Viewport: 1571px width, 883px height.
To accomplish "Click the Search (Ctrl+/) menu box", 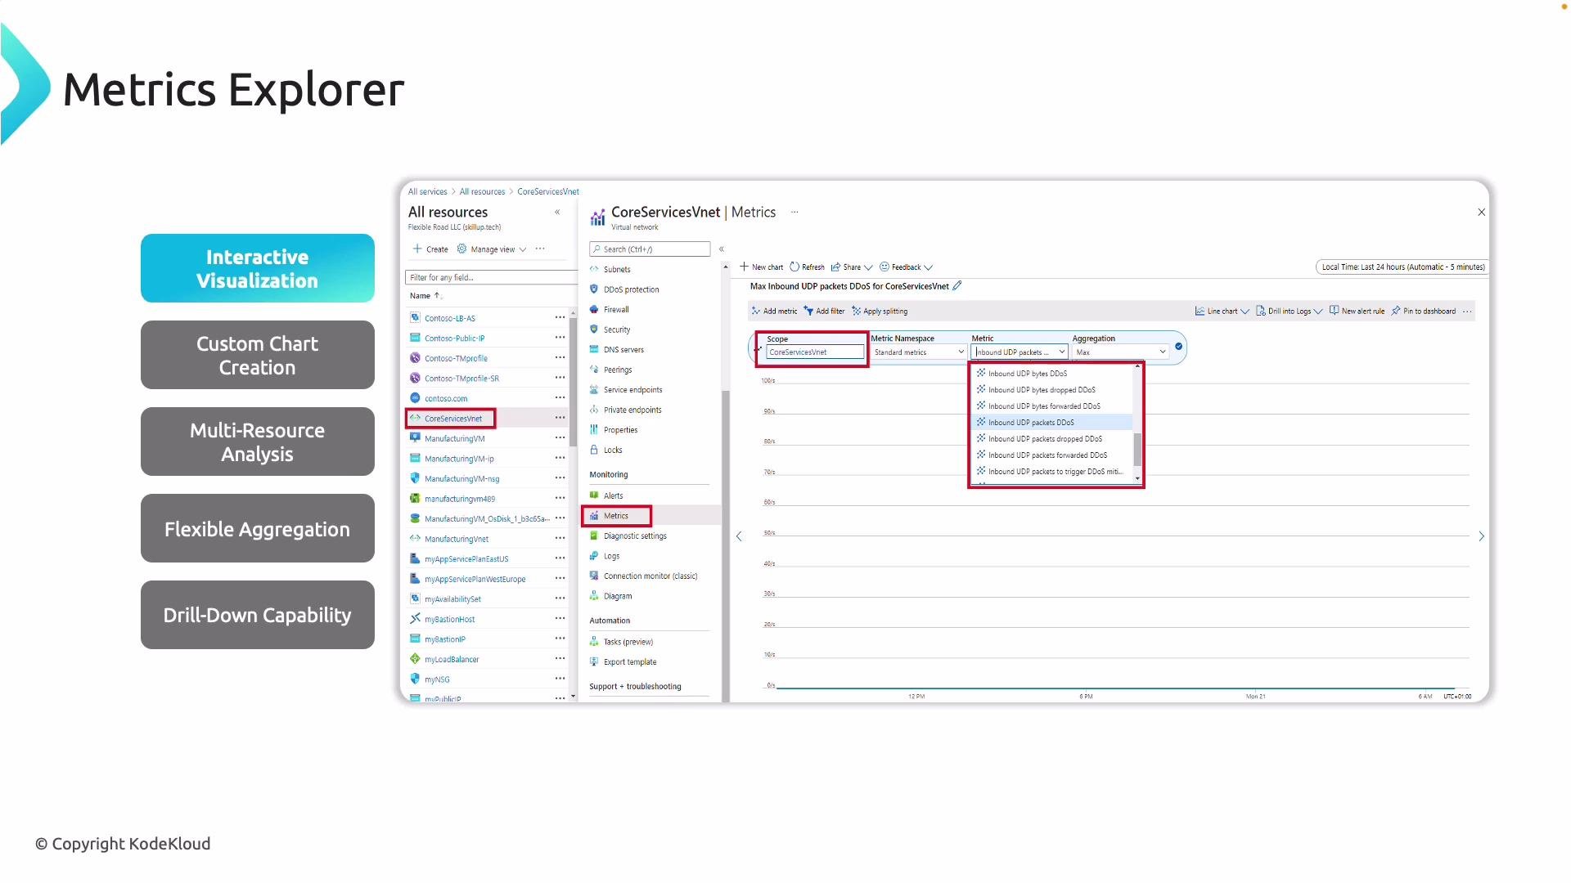I will click(x=650, y=249).
